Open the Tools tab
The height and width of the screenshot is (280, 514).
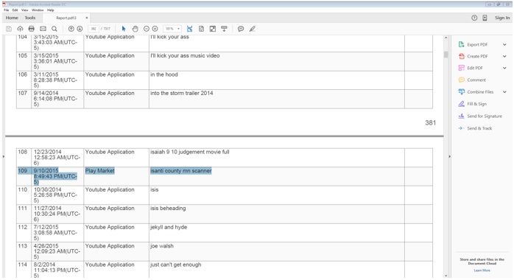(x=30, y=18)
